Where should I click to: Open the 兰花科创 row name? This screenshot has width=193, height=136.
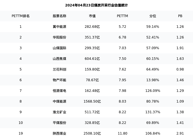pyautogui.click(x=59, y=69)
